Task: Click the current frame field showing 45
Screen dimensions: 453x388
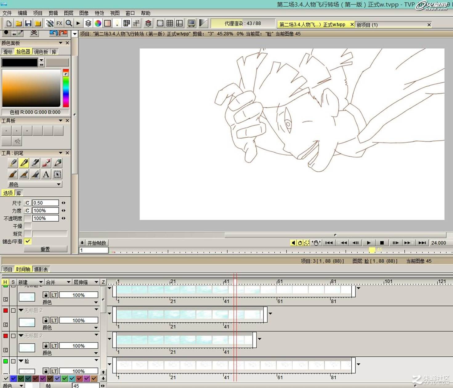Action: pos(86,386)
